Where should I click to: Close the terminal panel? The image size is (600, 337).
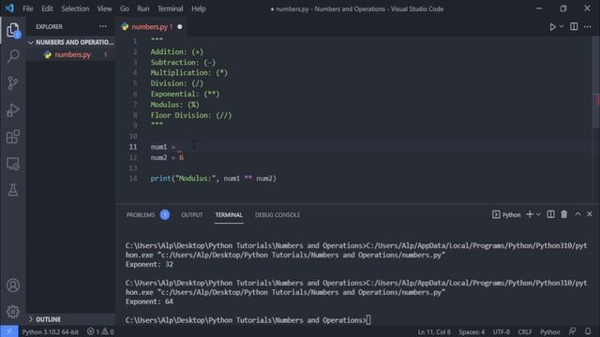click(x=590, y=214)
